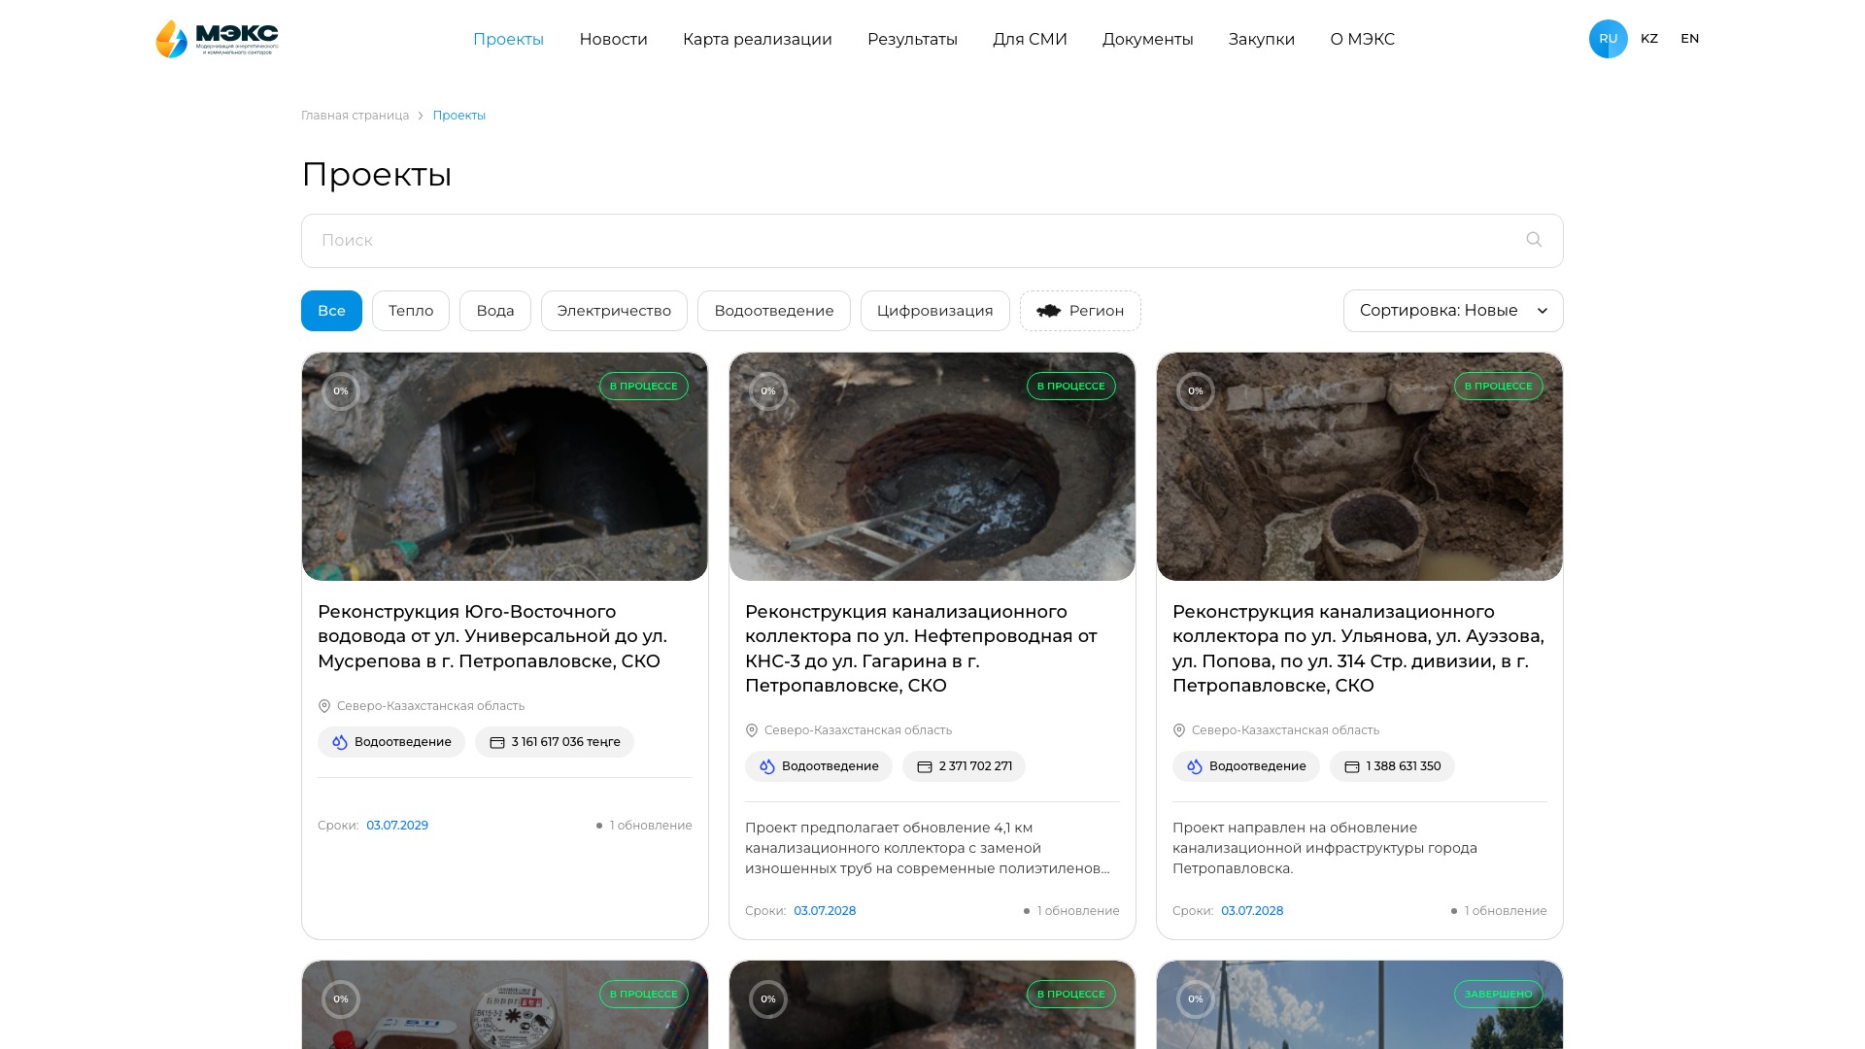The width and height of the screenshot is (1865, 1049).
Task: Click the 3 161 617 036 тенге budget tag
Action: point(555,742)
